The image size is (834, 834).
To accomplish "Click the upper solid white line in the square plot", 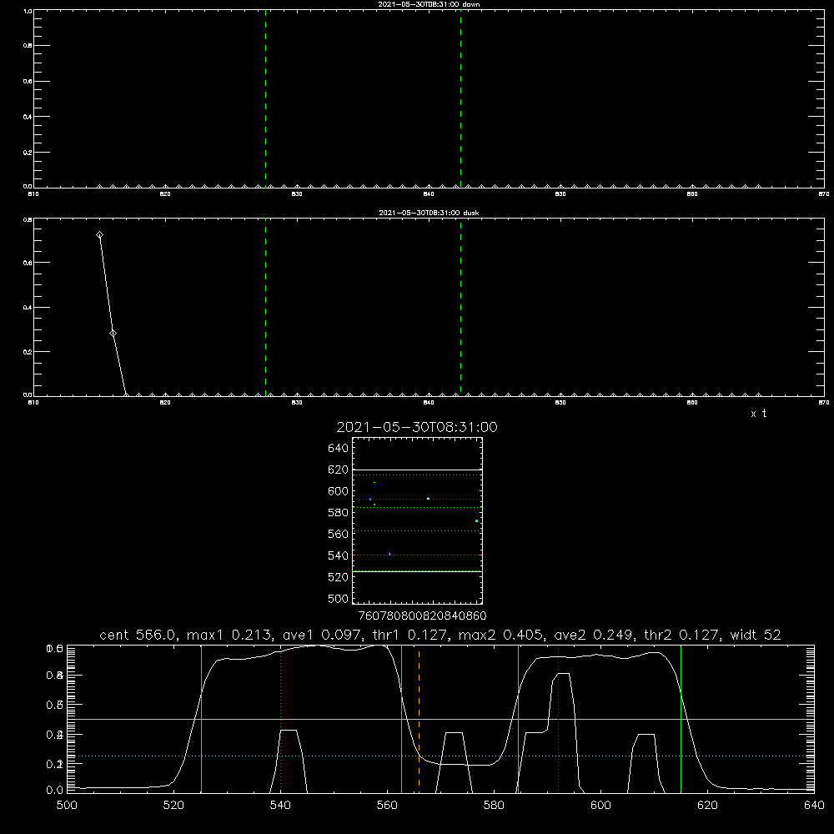I will [x=417, y=470].
